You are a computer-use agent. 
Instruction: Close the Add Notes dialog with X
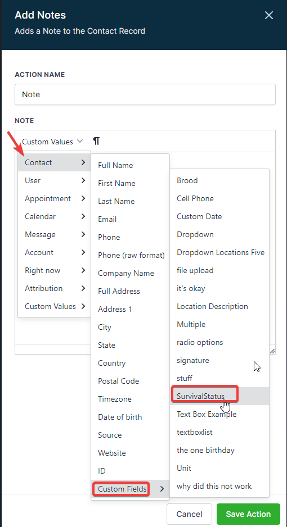[269, 15]
